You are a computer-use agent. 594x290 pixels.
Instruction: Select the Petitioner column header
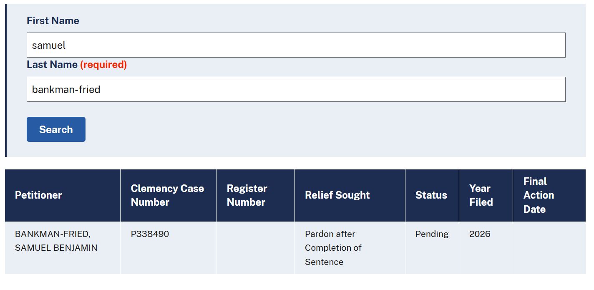tap(63, 195)
